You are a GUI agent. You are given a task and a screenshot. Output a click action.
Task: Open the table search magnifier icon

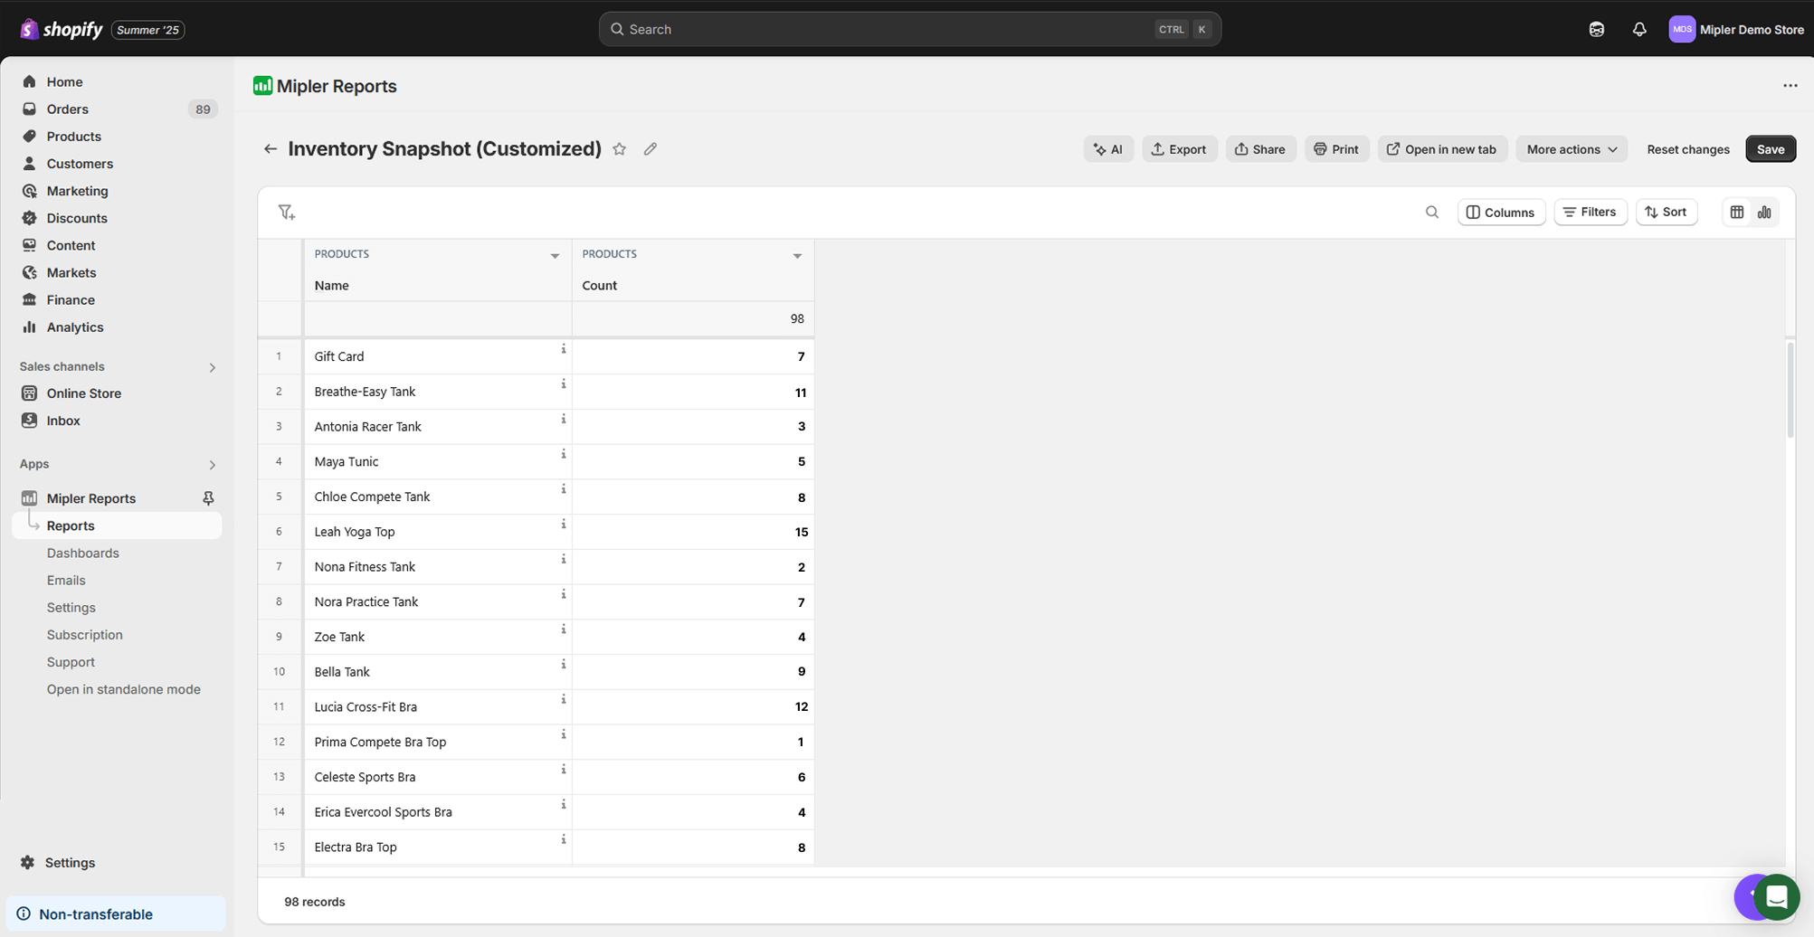tap(1431, 213)
